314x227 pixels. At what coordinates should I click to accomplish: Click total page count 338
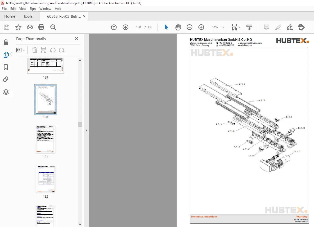point(150,27)
